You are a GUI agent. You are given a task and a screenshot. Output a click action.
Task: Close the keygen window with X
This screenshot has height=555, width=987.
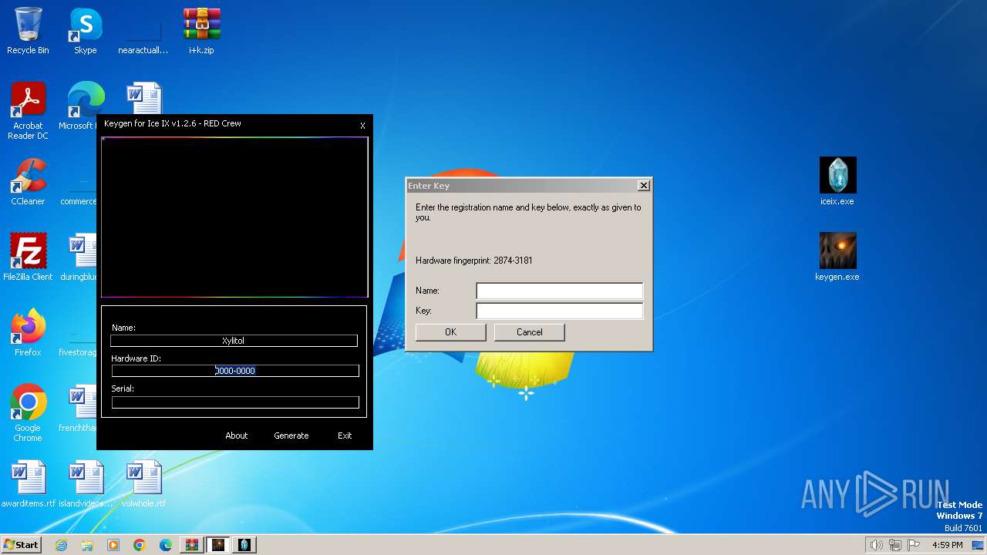tap(362, 126)
